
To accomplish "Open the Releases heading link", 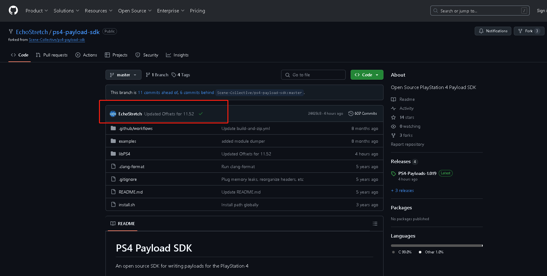I will coord(404,162).
